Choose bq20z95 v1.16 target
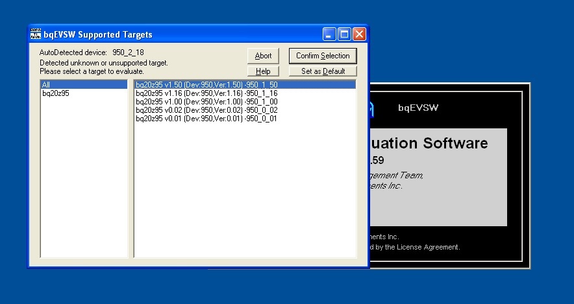Viewport: 574px width, 304px height. coord(245,93)
